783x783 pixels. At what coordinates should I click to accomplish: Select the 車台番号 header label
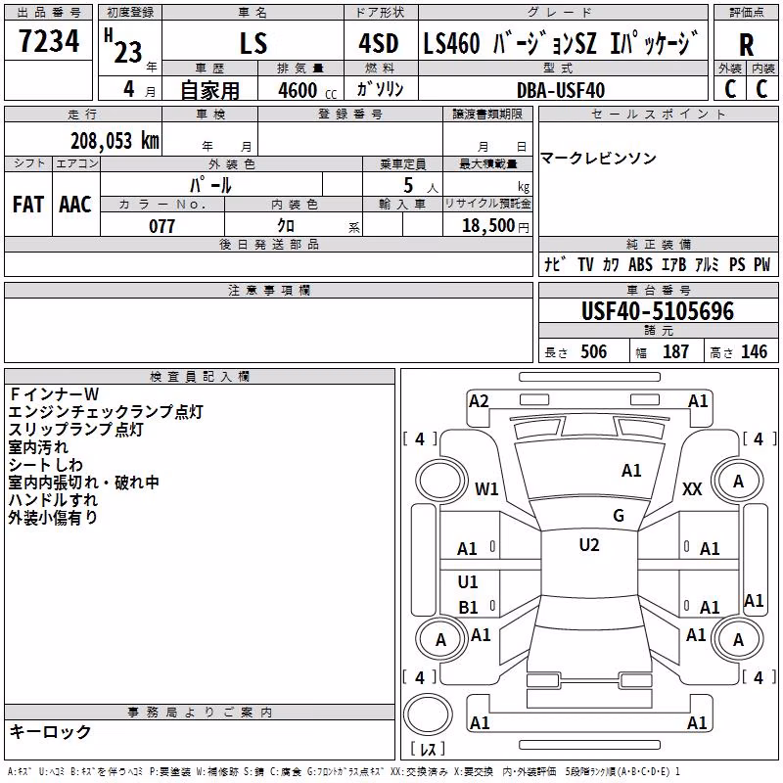(x=659, y=290)
